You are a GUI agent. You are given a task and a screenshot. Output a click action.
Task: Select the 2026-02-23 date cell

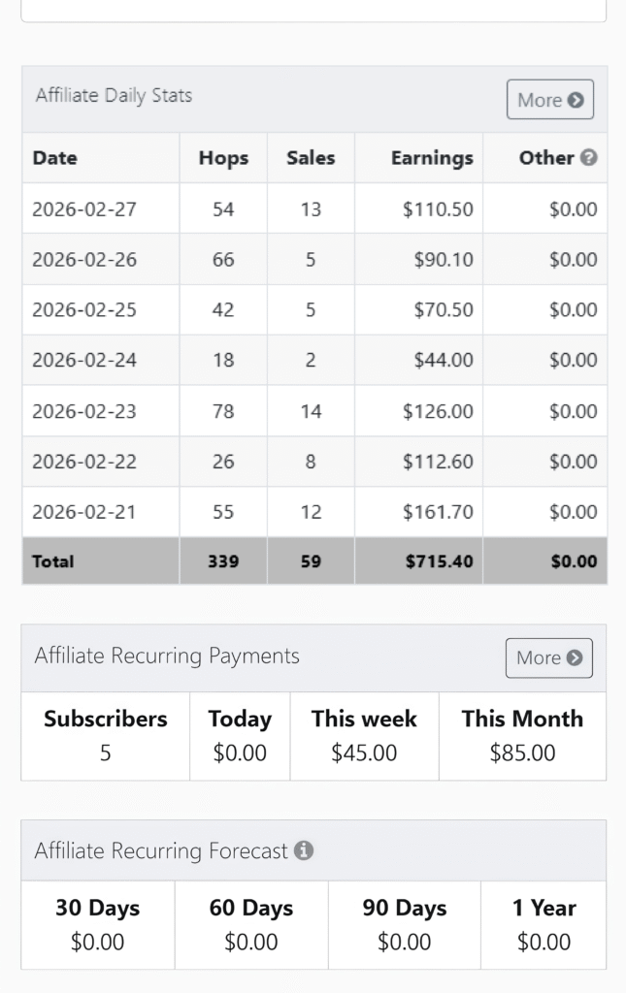(x=84, y=411)
